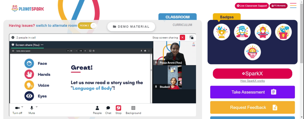Screen dimensions: 304x119
Task: Select the Screen share (You) tab
Action: click(27, 45)
